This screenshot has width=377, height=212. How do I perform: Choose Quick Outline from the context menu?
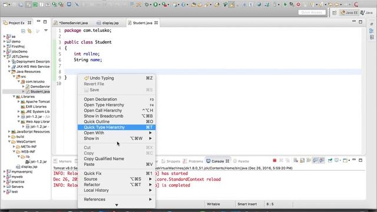(x=117, y=122)
